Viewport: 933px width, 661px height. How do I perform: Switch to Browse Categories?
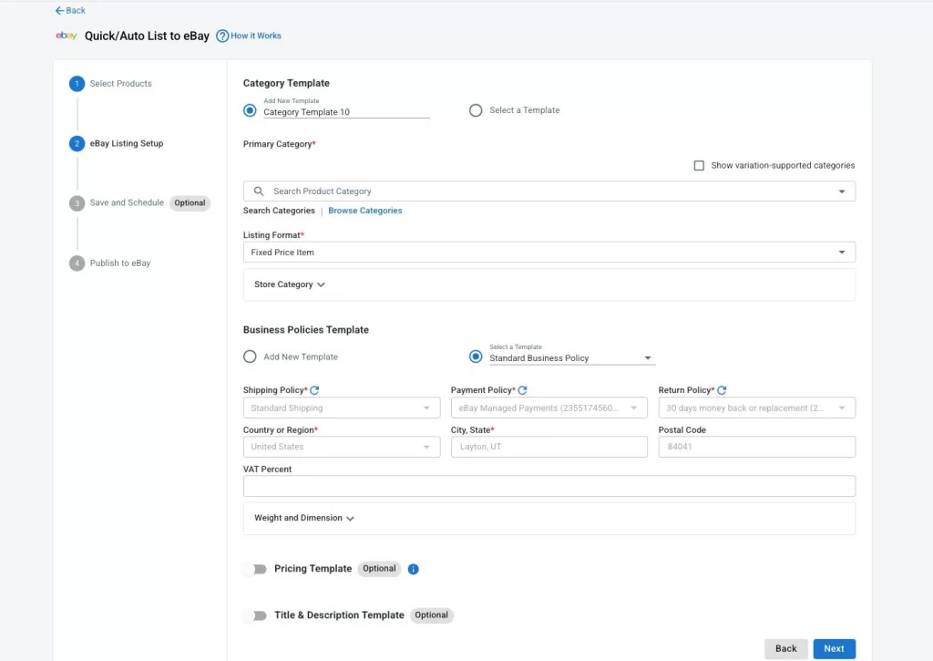(364, 211)
